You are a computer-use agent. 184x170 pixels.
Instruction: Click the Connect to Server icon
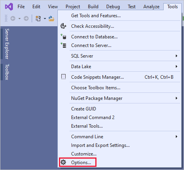point(63,45)
